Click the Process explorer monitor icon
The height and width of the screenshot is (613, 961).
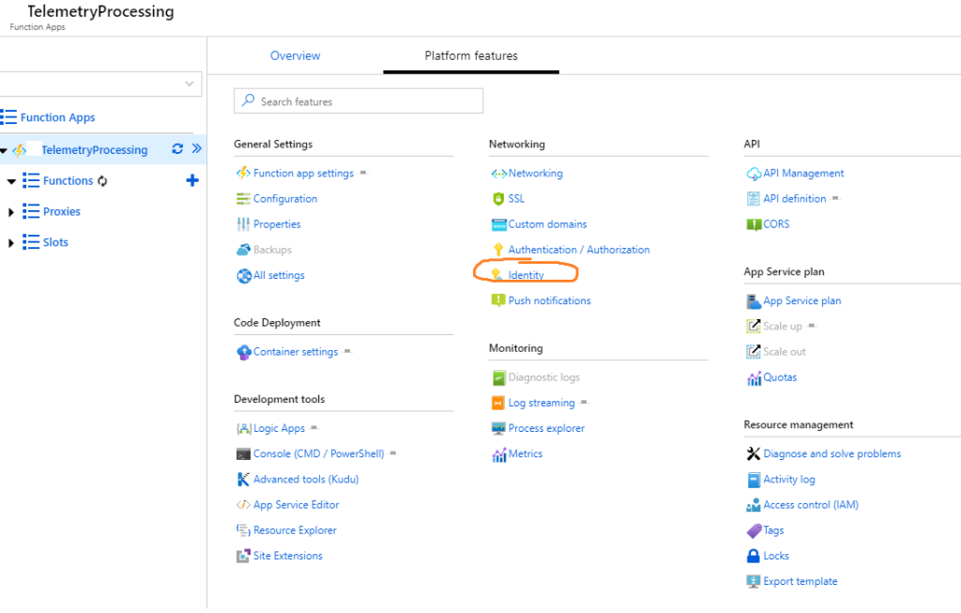coord(498,428)
